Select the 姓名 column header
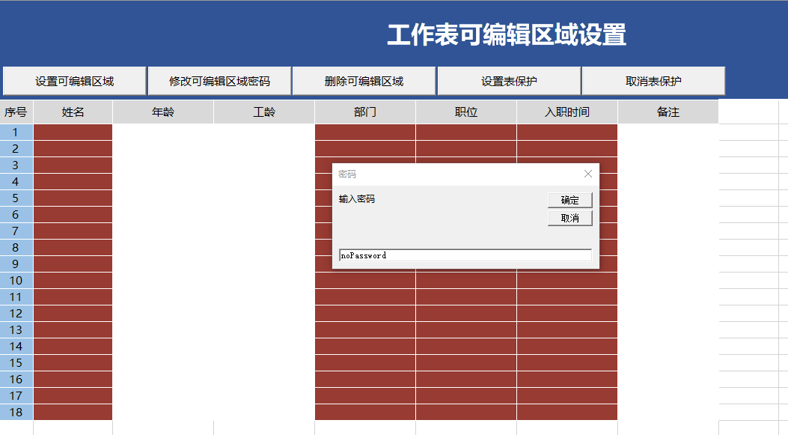The height and width of the screenshot is (435, 788). point(73,111)
